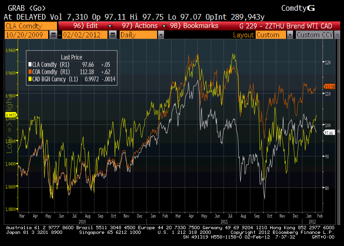Open the Layout Custom dropdown
The image size is (344, 246).
click(271, 35)
